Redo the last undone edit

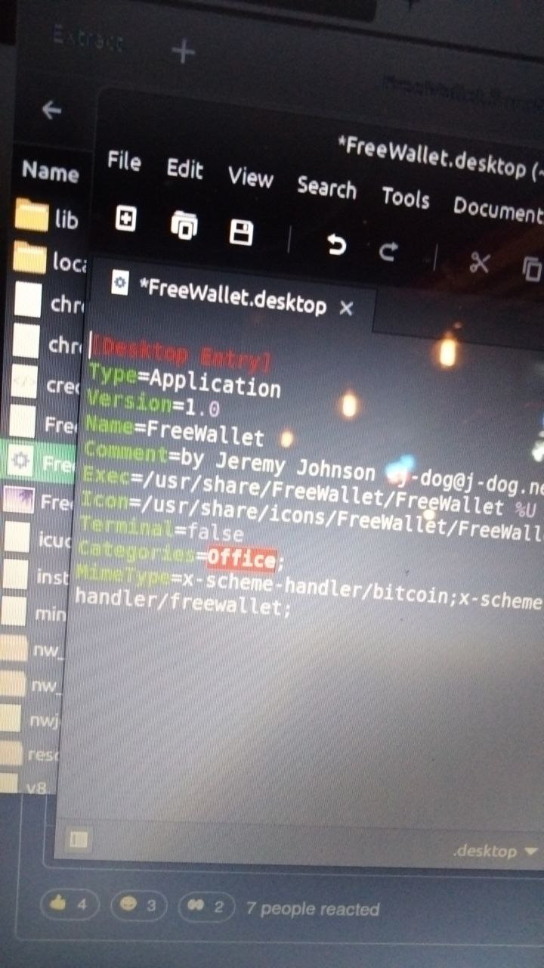pos(388,252)
